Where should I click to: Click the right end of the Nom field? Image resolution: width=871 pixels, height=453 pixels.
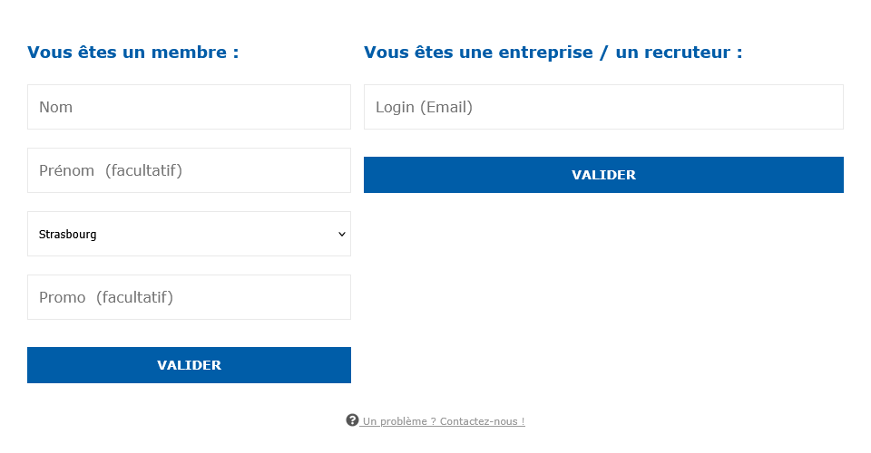click(x=336, y=107)
